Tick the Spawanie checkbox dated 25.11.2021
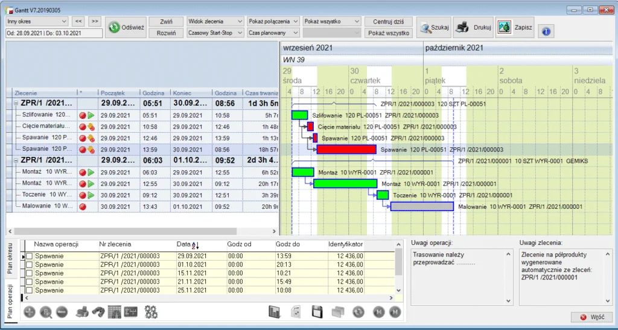 click(x=30, y=290)
